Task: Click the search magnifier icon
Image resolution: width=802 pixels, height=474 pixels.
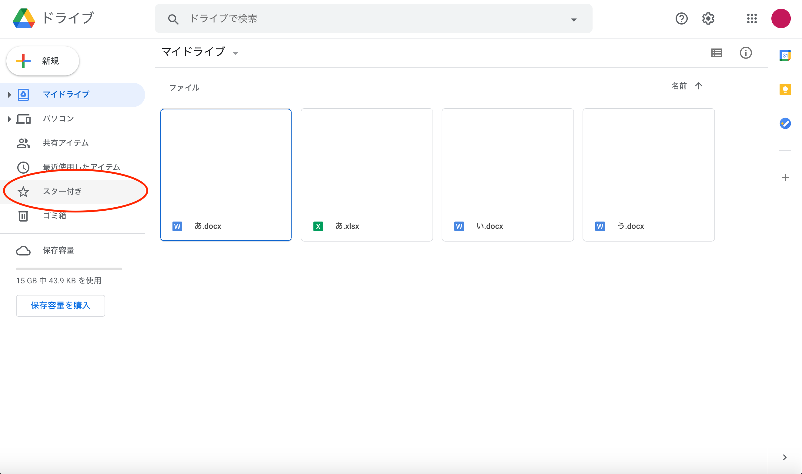Action: (x=173, y=19)
